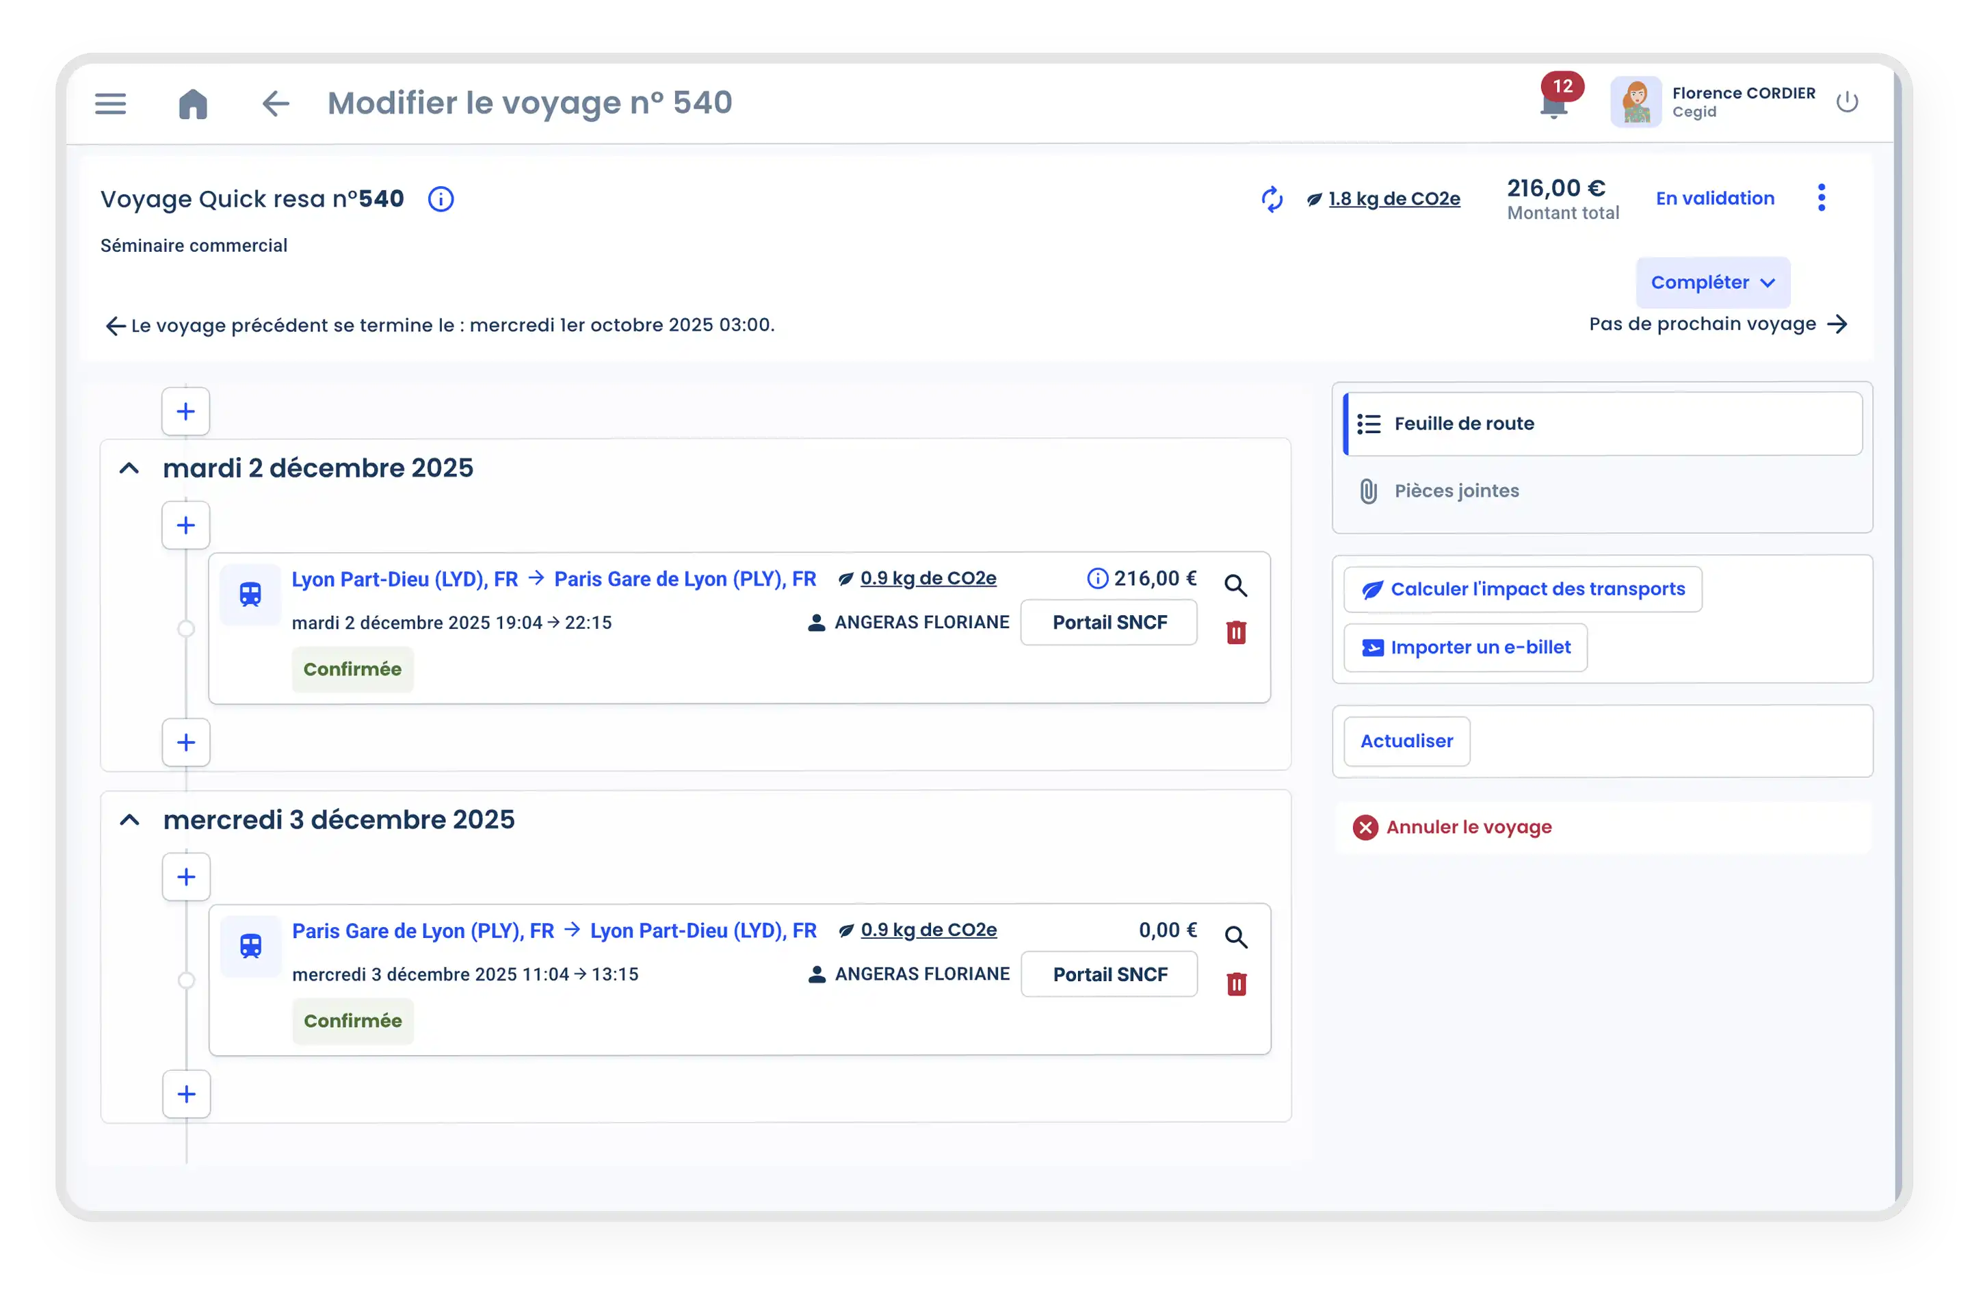1970x1300 pixels.
Task: Open the total 1.8 kg de CO2e link
Action: (x=1394, y=199)
